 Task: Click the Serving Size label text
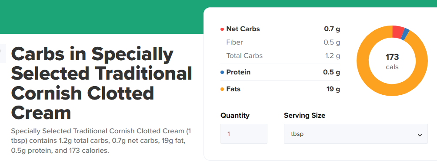click(x=305, y=115)
